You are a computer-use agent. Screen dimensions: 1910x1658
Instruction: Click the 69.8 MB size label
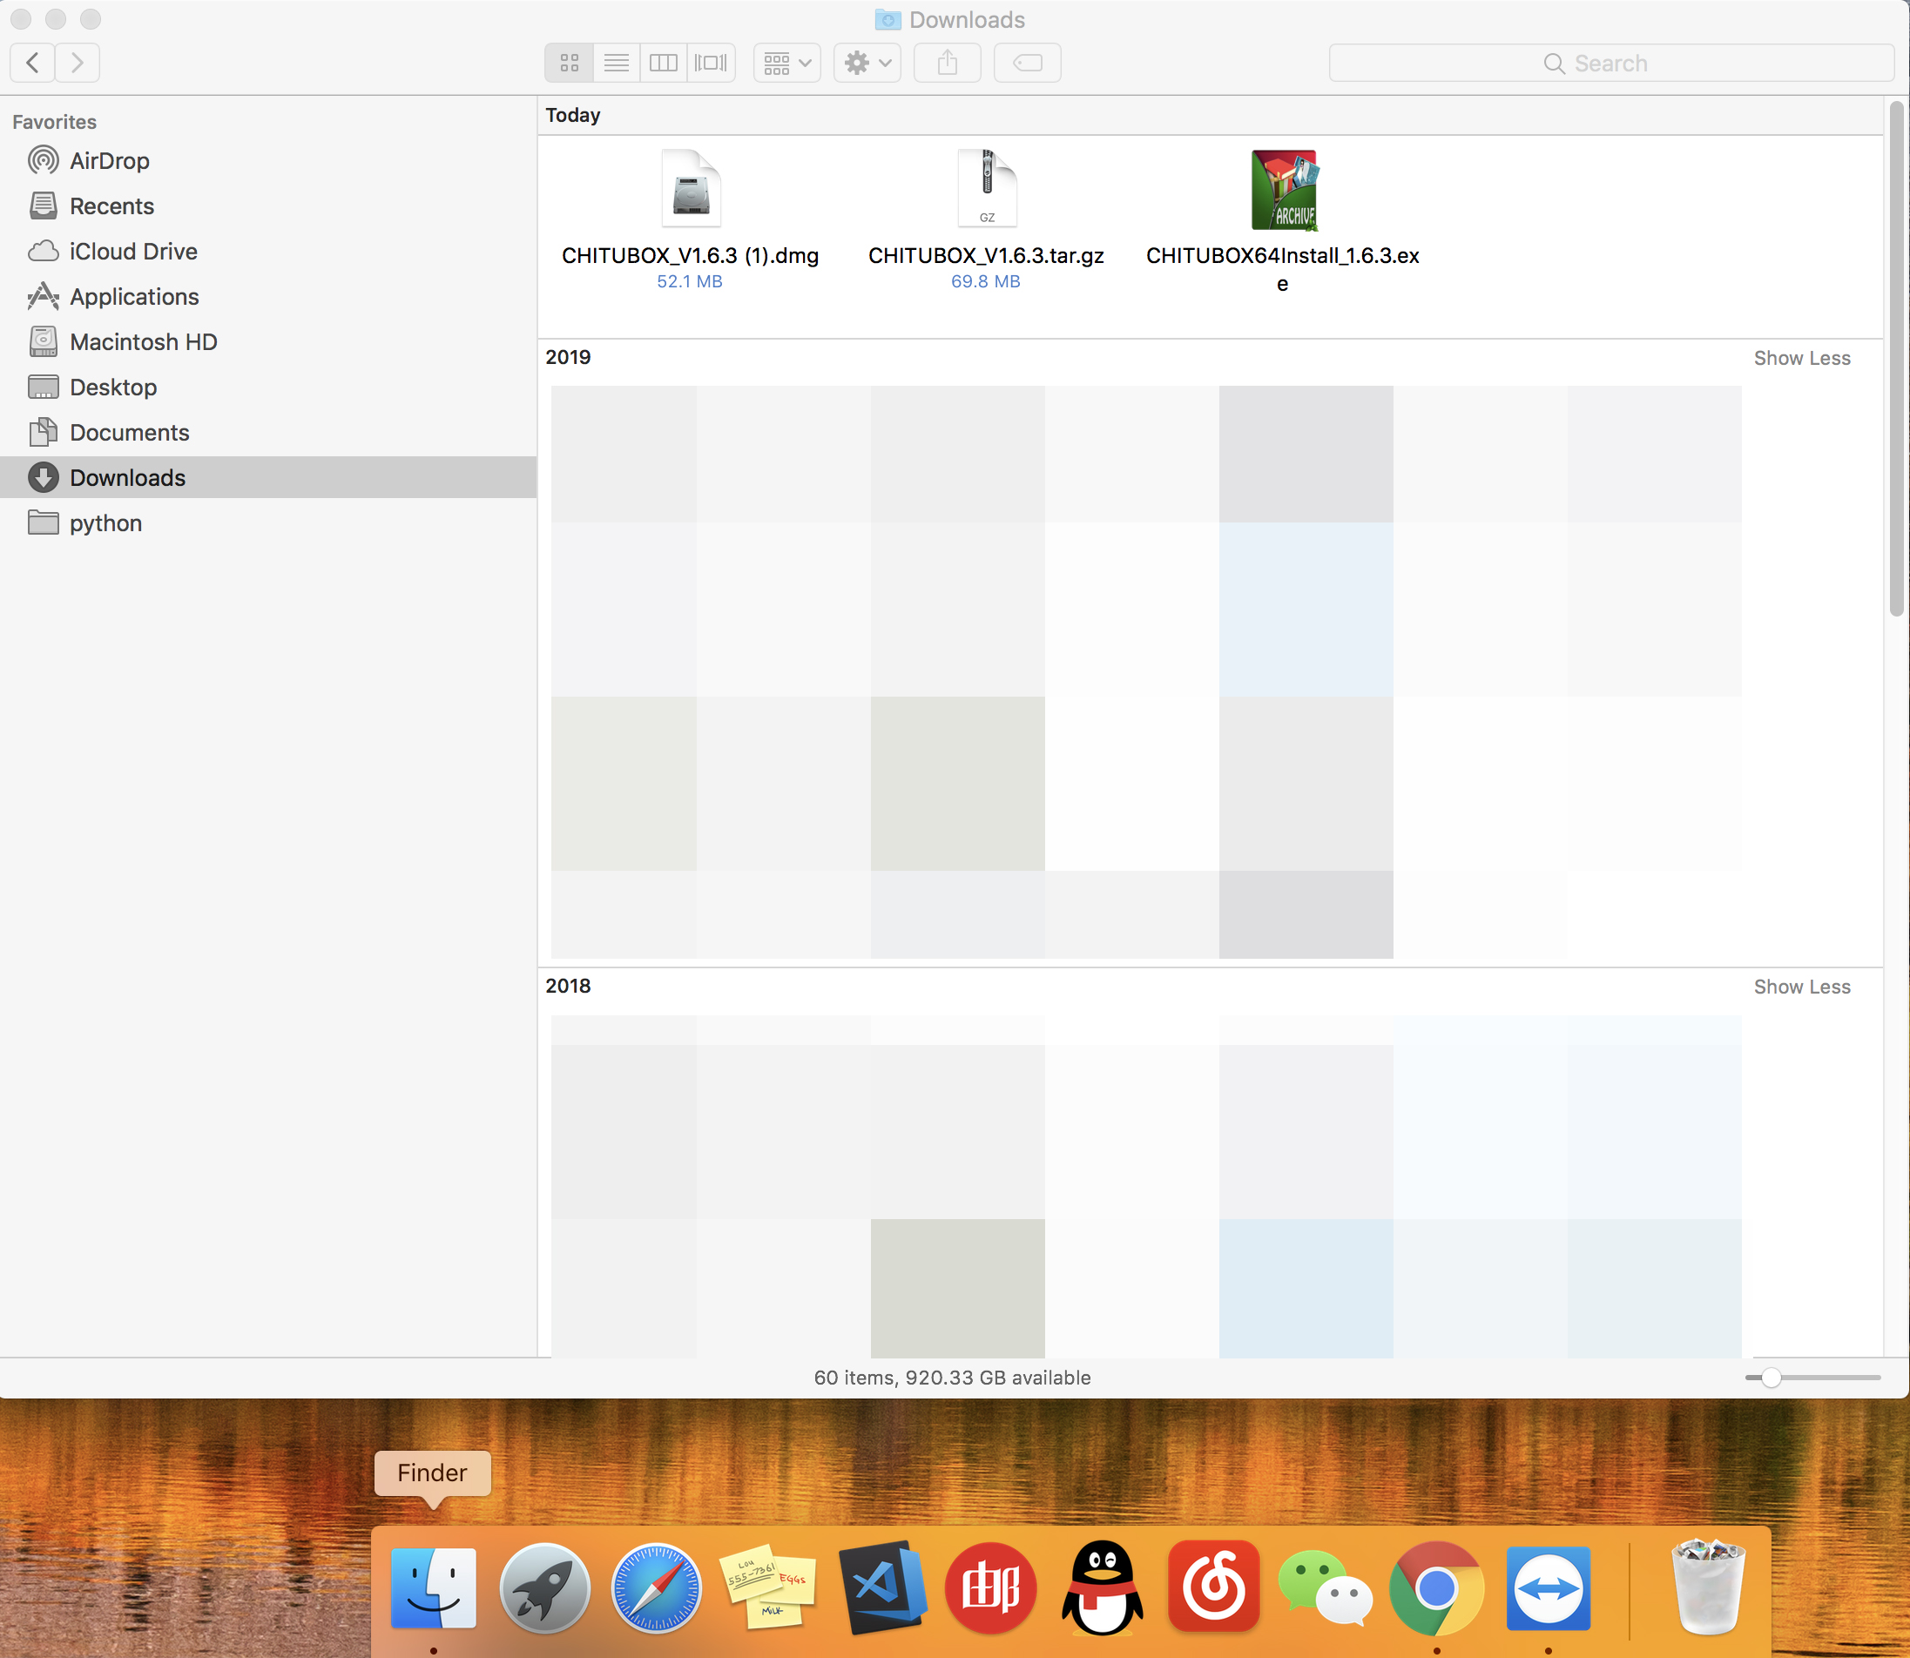pos(986,281)
